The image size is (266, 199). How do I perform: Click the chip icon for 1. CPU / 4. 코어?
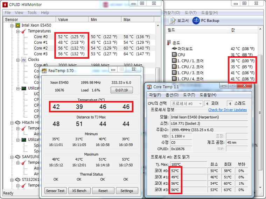[174, 79]
